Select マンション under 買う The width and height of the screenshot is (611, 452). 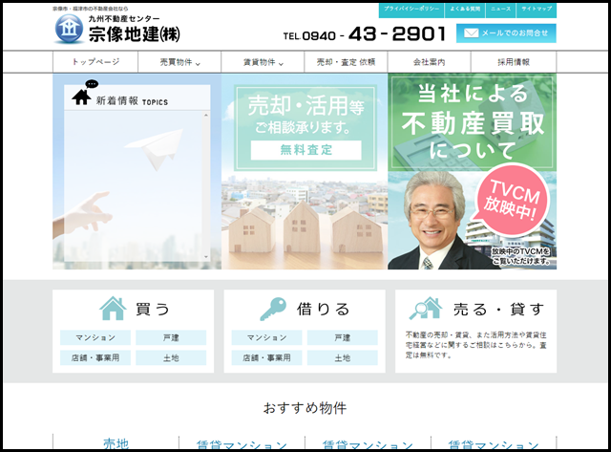coord(95,337)
